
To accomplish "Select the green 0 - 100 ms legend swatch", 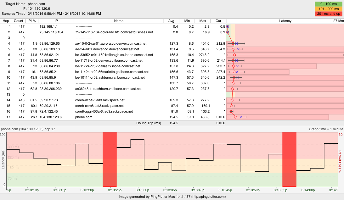I will (x=329, y=4).
